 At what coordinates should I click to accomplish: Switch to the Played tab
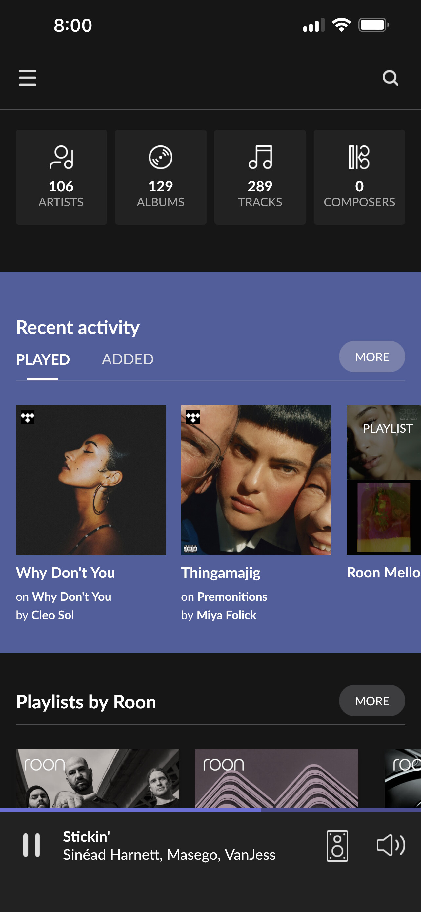click(x=43, y=360)
